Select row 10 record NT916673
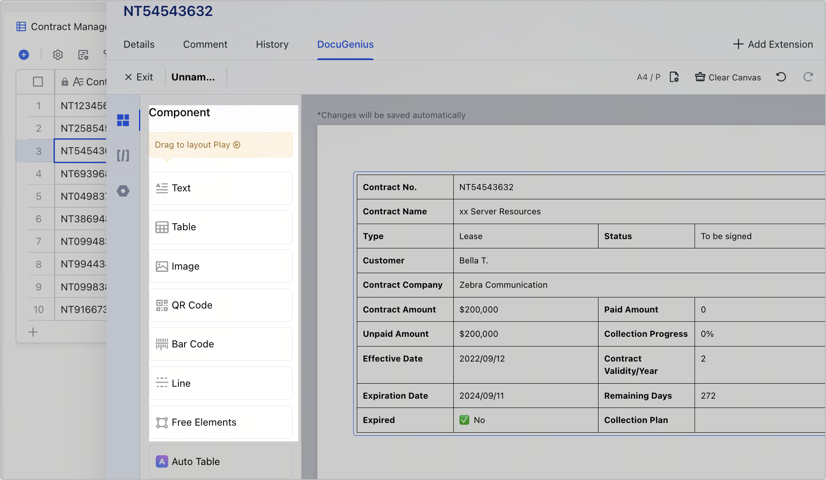The width and height of the screenshot is (826, 480). coord(84,309)
